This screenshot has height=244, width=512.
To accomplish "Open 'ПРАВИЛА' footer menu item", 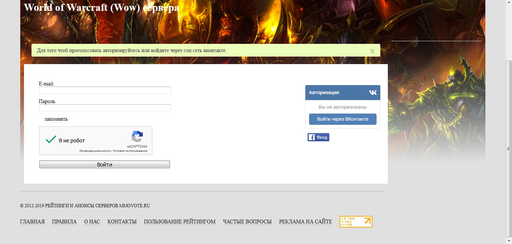I will (64, 222).
